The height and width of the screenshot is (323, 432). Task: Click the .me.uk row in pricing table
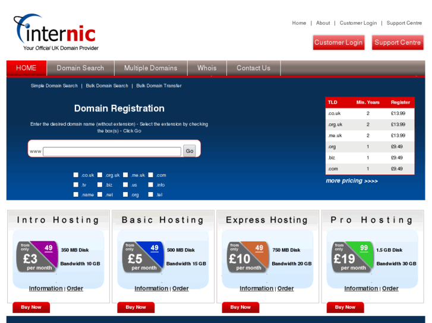click(370, 136)
